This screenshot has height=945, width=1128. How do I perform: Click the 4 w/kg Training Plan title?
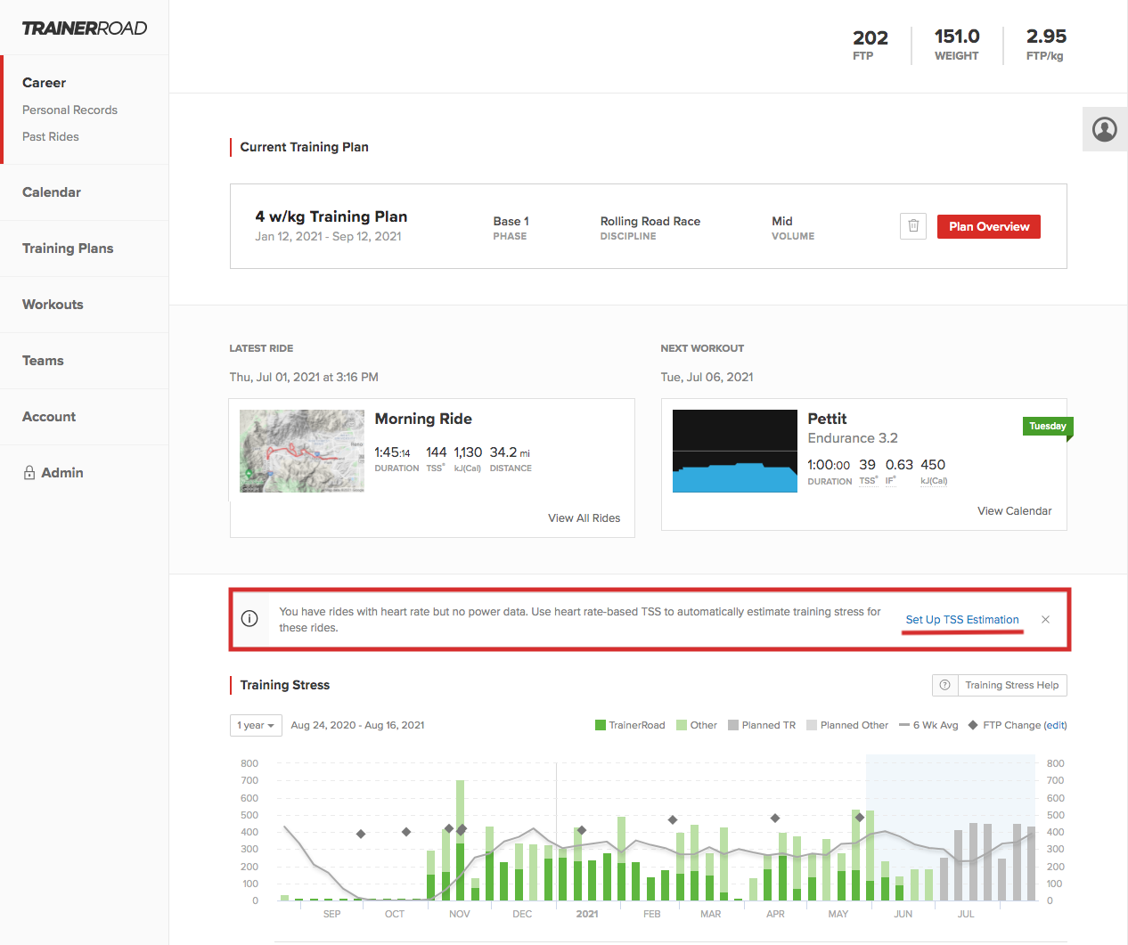[331, 216]
